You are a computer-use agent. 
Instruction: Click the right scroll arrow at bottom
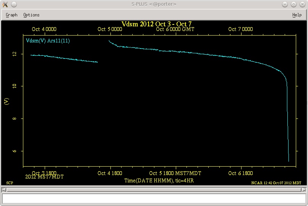tap(304, 190)
